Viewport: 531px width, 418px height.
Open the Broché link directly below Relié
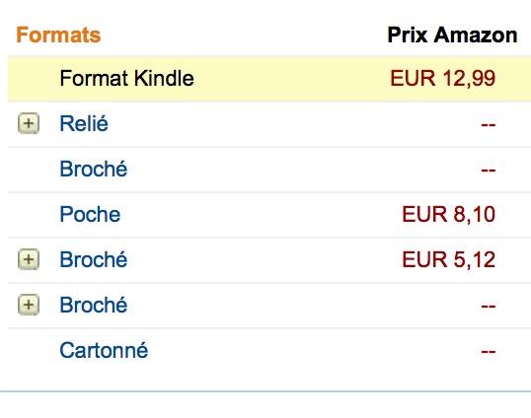(93, 169)
